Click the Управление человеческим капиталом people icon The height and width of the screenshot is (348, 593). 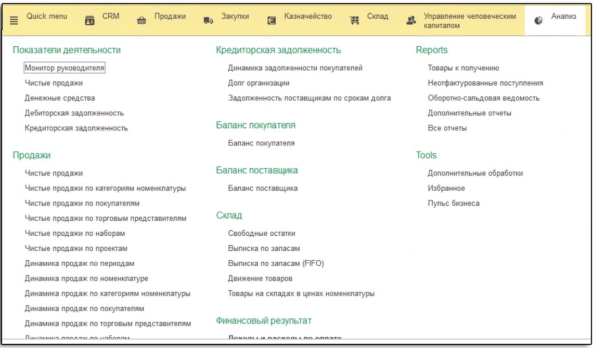point(411,21)
